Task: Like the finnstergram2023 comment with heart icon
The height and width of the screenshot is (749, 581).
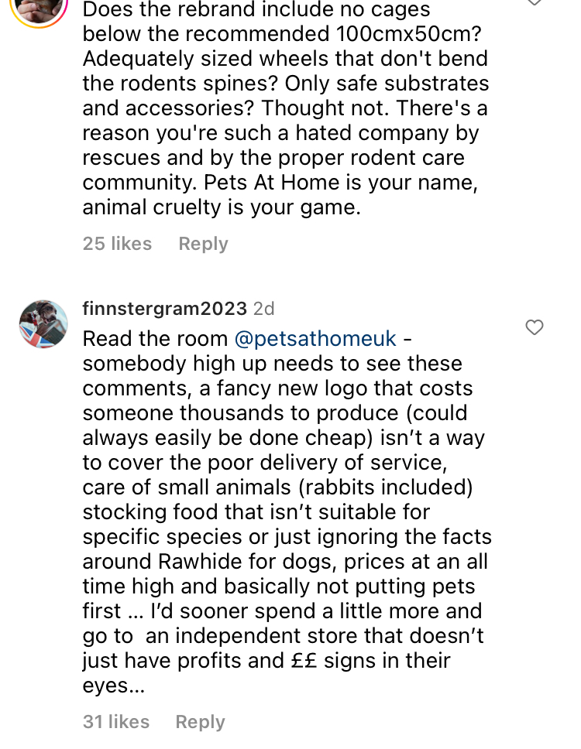Action: [535, 327]
